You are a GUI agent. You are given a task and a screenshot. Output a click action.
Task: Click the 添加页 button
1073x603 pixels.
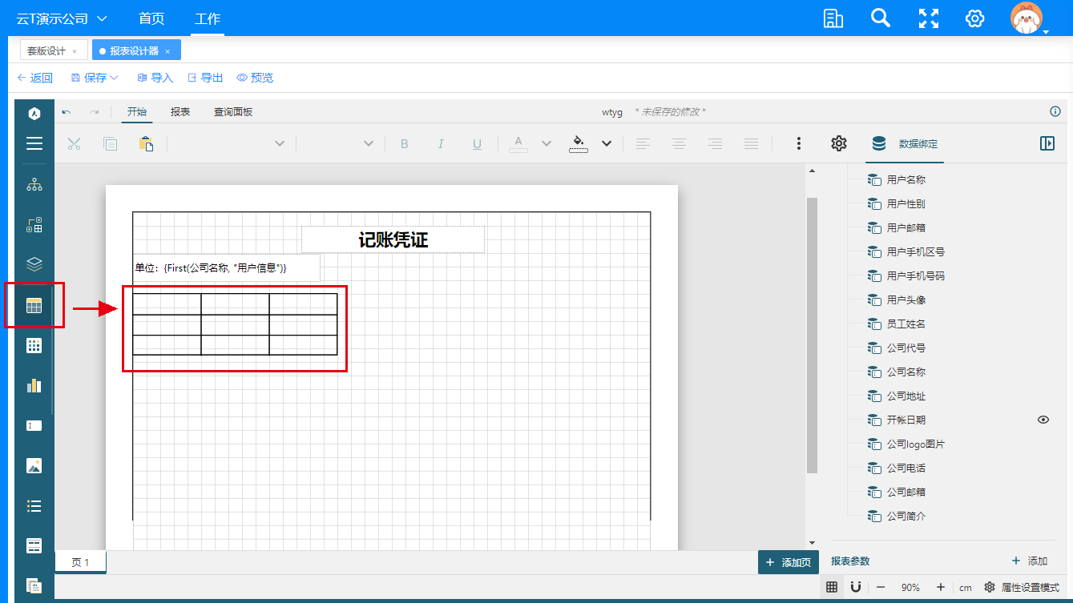click(x=789, y=562)
